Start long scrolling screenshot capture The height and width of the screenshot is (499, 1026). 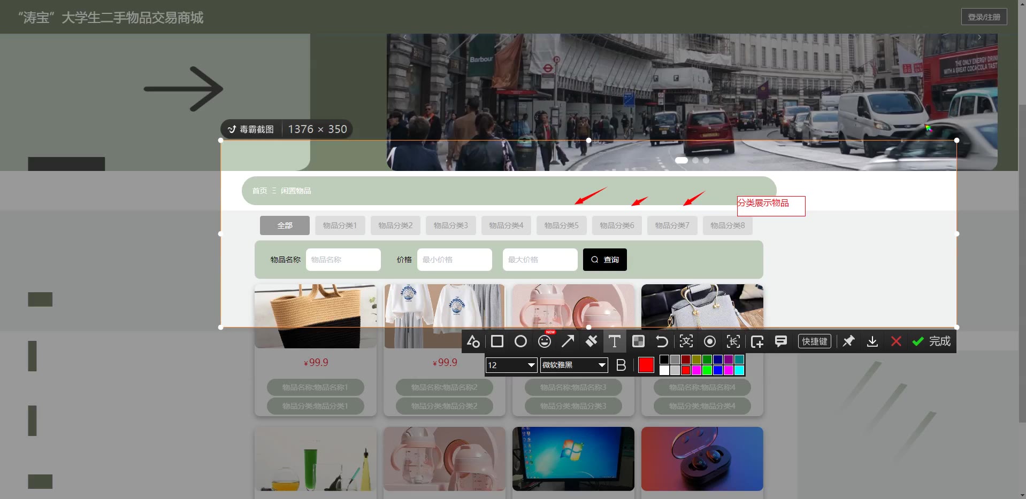coord(733,341)
